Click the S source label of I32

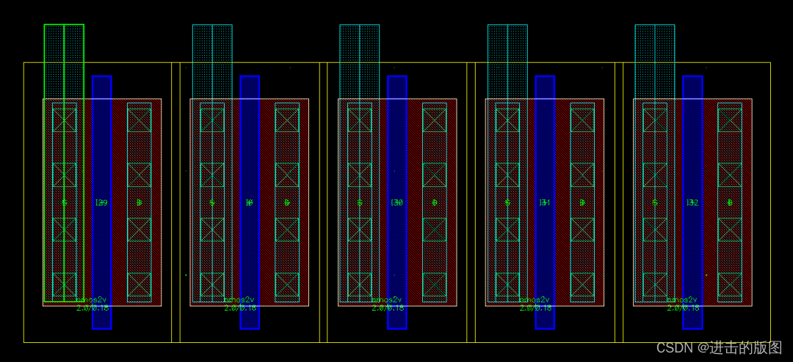pyautogui.click(x=655, y=202)
